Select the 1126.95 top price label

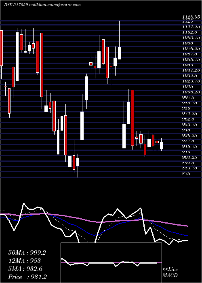(x=191, y=17)
